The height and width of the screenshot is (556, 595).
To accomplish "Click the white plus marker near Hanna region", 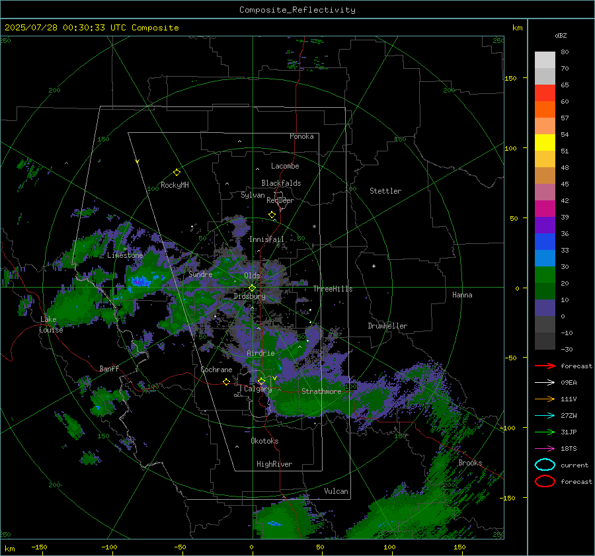I will [x=374, y=266].
